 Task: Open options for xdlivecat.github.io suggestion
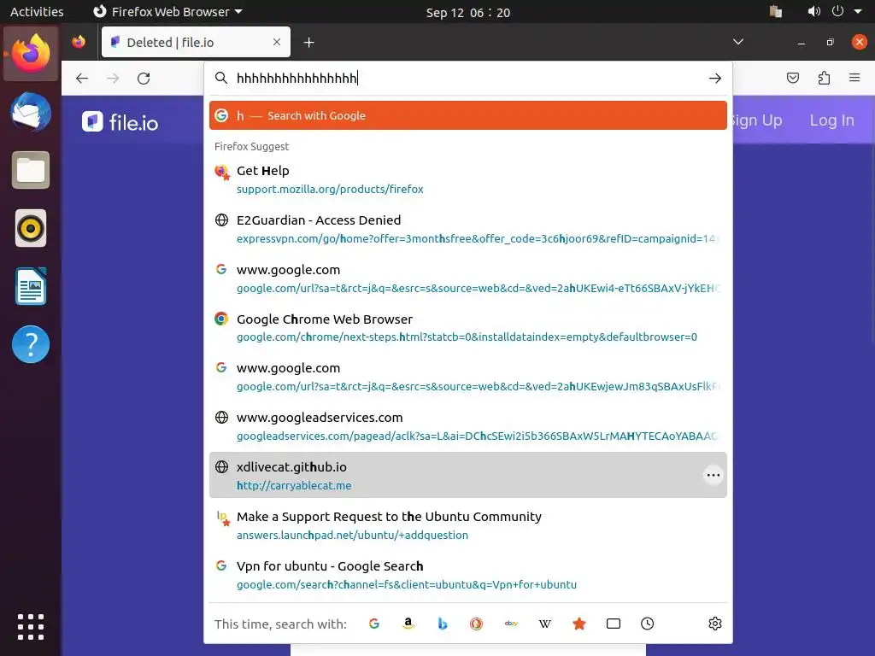(x=714, y=475)
